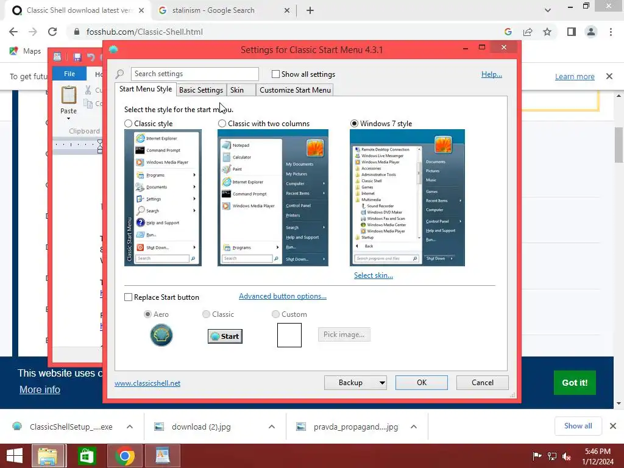
Task: Click the Chrome address bar URL
Action: (144, 32)
